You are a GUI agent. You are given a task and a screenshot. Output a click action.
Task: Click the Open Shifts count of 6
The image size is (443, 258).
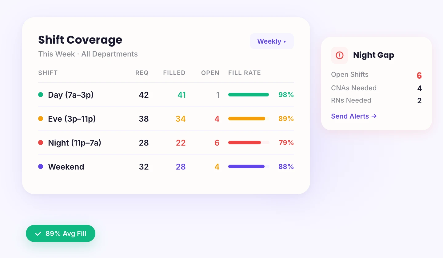tap(419, 75)
